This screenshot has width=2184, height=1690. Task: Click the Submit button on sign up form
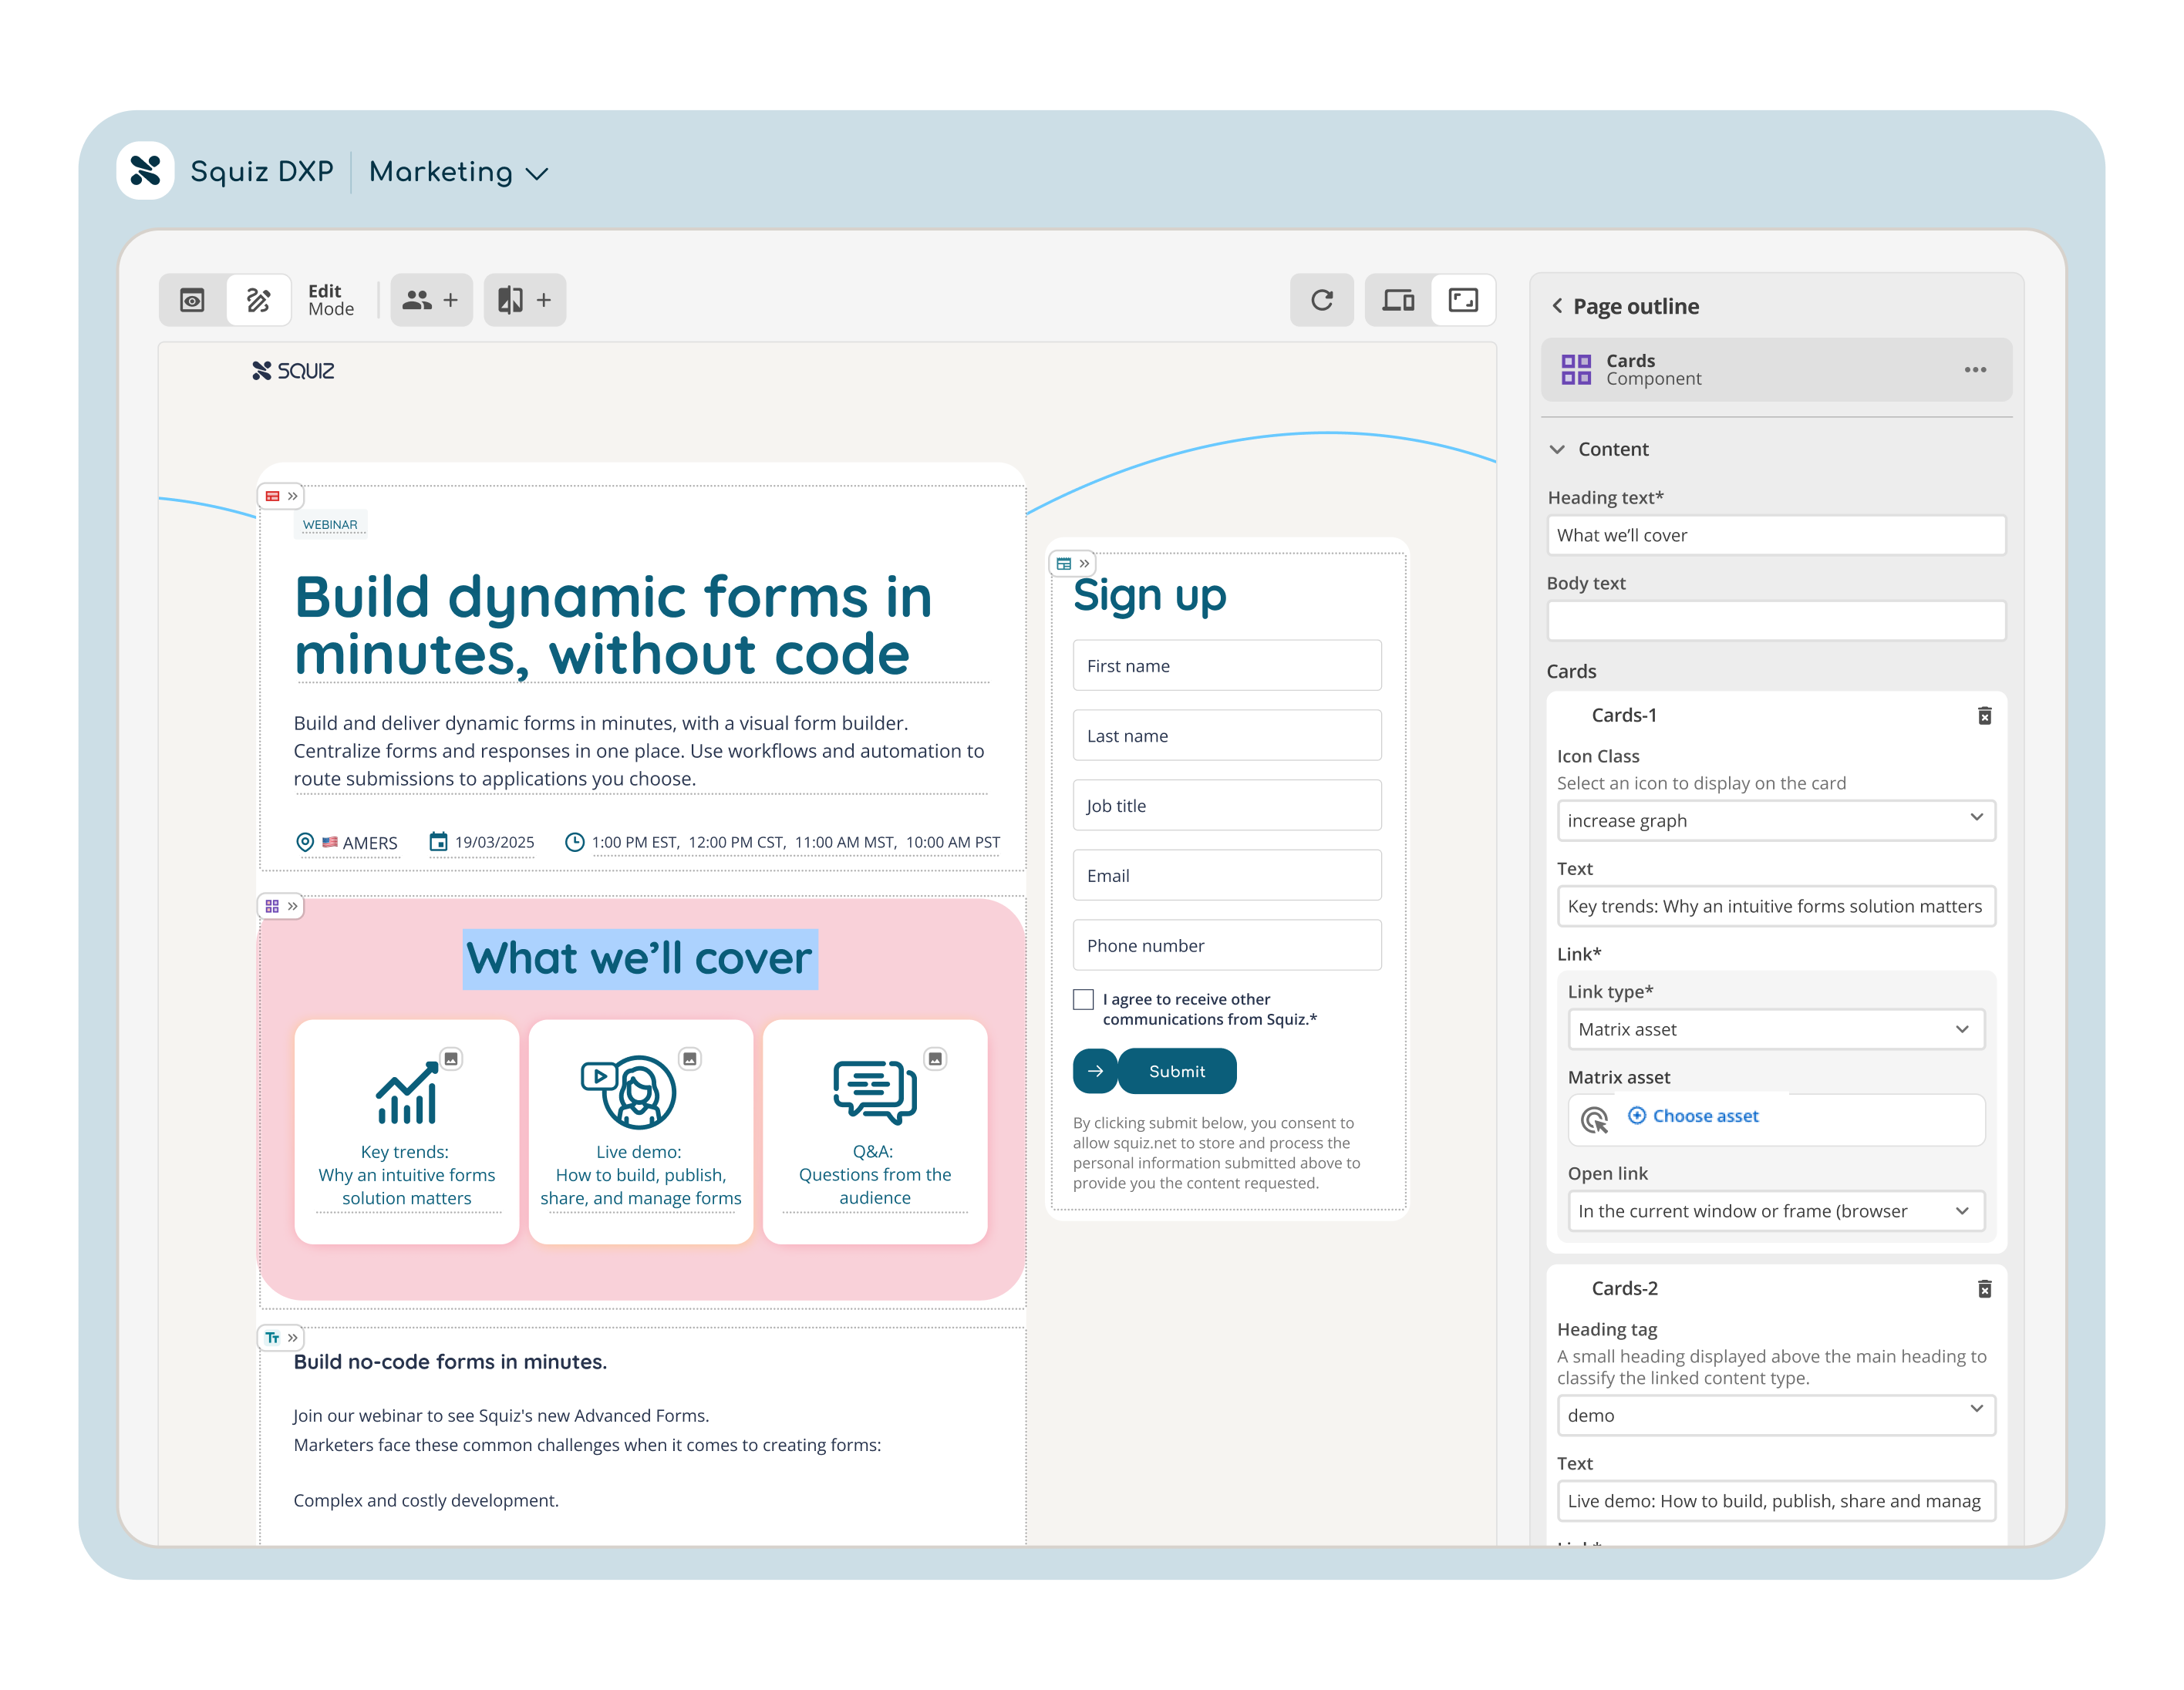(1154, 1070)
